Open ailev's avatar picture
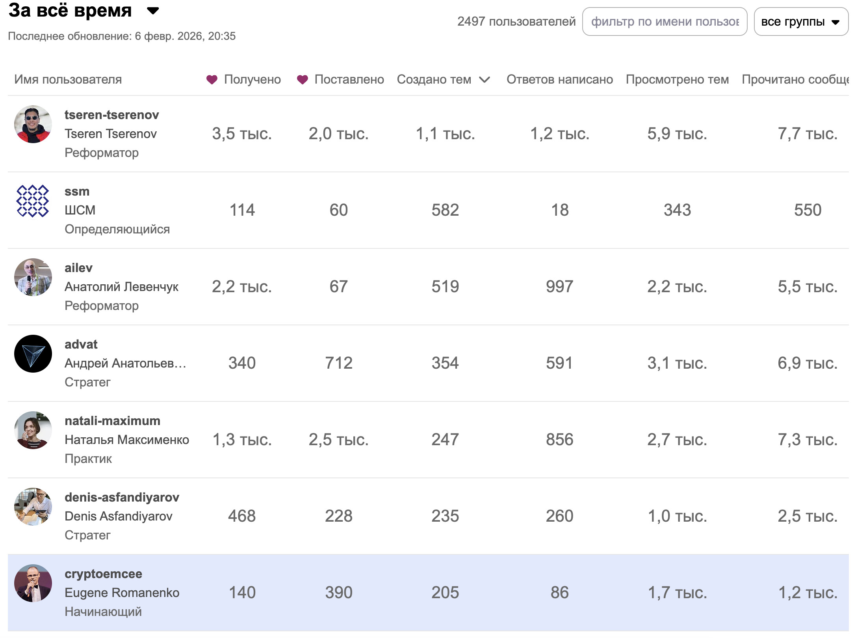Image resolution: width=854 pixels, height=638 pixels. coord(33,277)
